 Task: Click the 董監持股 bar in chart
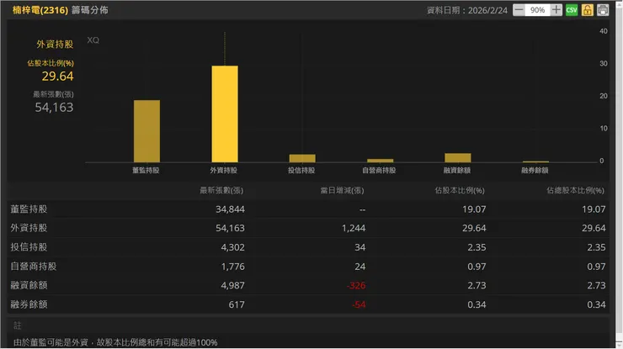146,131
